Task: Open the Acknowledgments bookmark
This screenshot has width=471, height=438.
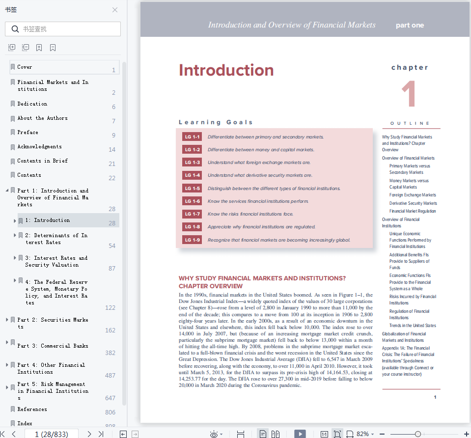Action: [x=39, y=146]
